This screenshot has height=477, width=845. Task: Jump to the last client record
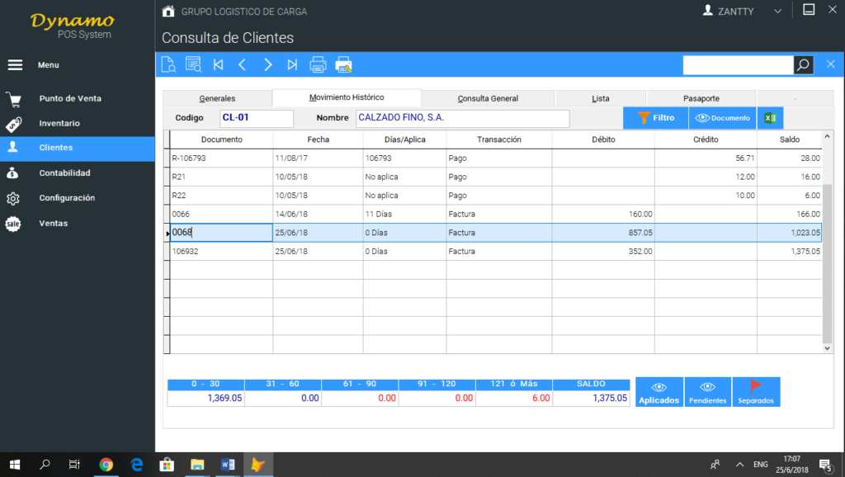(x=292, y=64)
